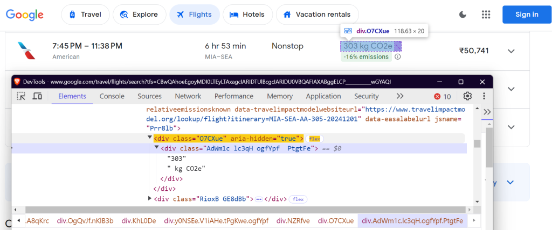The image size is (552, 230).
Task: Toggle the device toolbar icon in DevTools
Action: (x=37, y=96)
